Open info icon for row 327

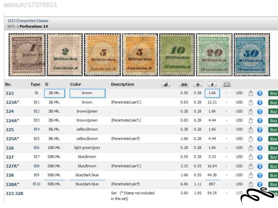point(260,157)
